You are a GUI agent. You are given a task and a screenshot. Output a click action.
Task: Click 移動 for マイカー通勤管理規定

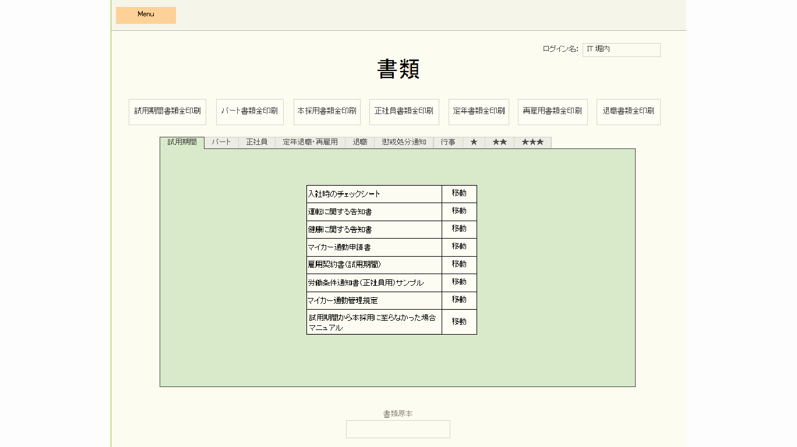tap(459, 300)
